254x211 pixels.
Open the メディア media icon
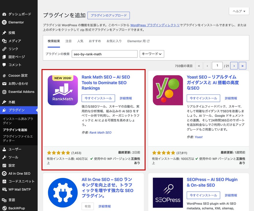(x=4, y=41)
